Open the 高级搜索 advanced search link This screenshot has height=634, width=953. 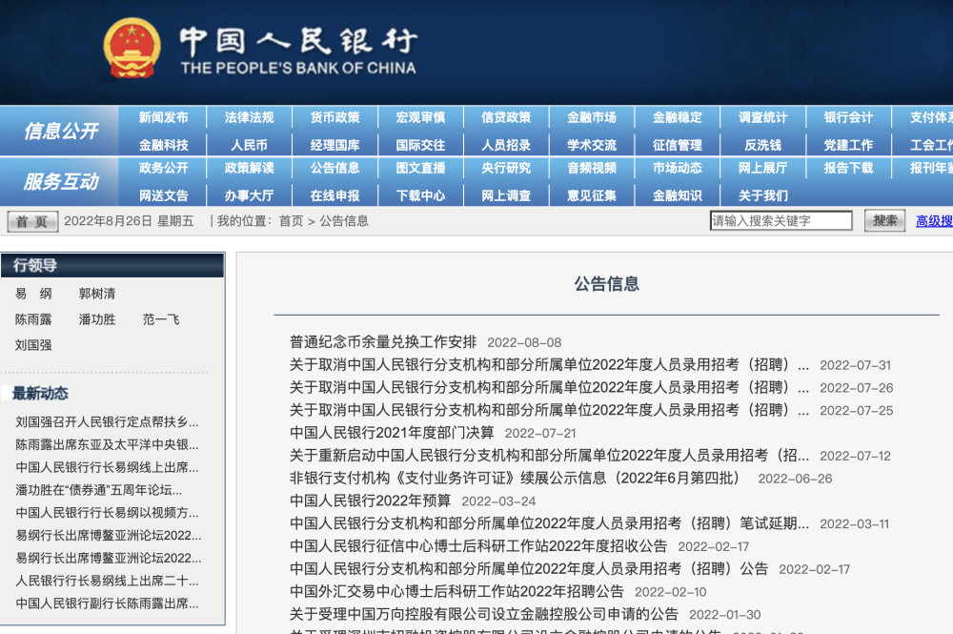pyautogui.click(x=934, y=221)
